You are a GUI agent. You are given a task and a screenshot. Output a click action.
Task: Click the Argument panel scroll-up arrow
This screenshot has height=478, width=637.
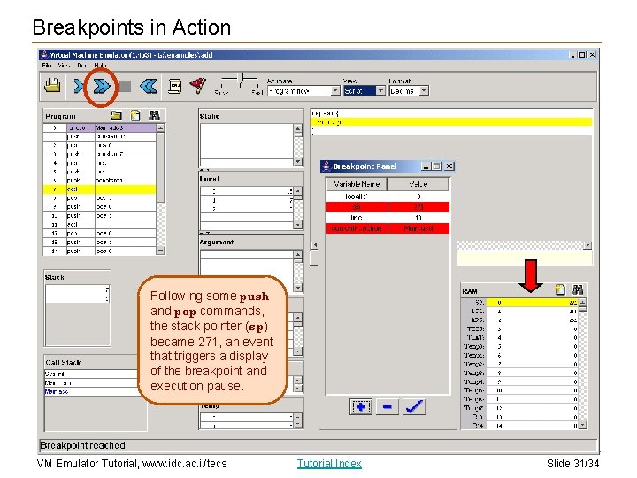pyautogui.click(x=298, y=255)
